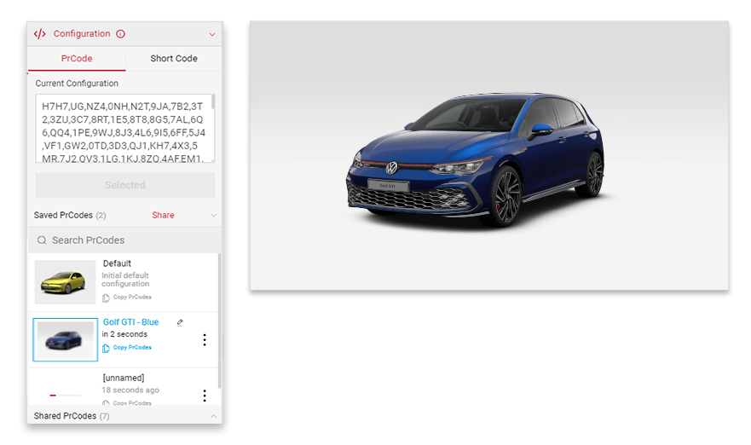The height and width of the screenshot is (445, 751).
Task: Click copy icon for Golf GTI - Blue
Action: click(x=106, y=348)
